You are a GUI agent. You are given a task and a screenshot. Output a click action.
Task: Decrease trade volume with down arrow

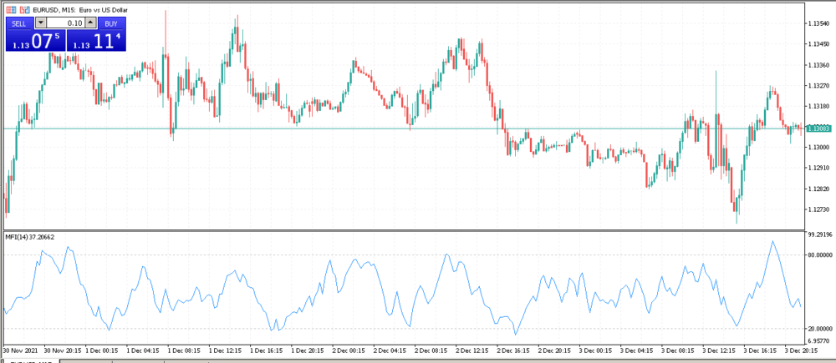tap(40, 23)
